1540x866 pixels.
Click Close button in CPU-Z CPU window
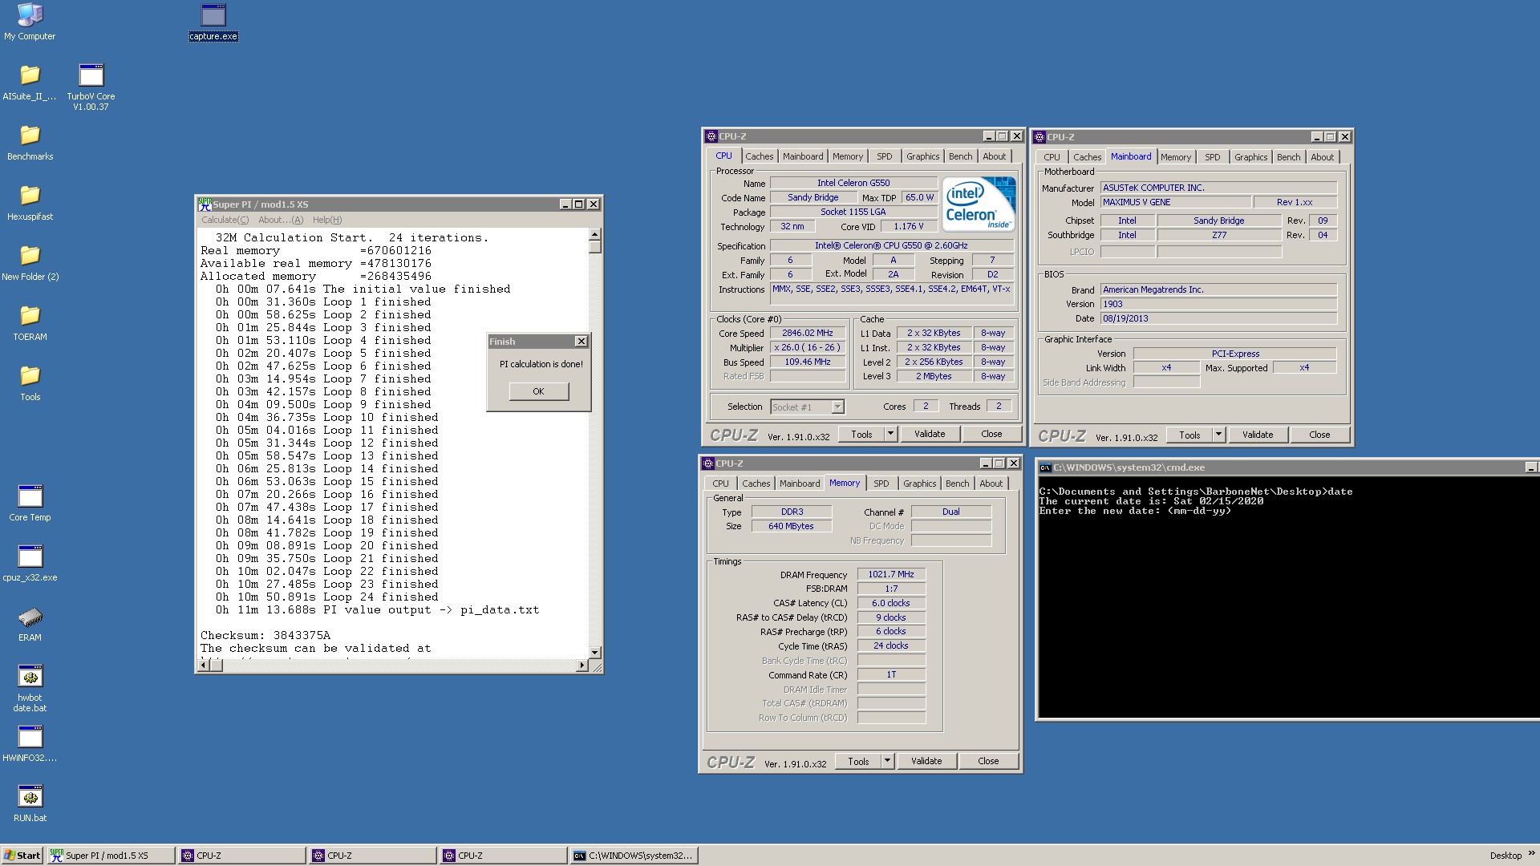point(991,434)
